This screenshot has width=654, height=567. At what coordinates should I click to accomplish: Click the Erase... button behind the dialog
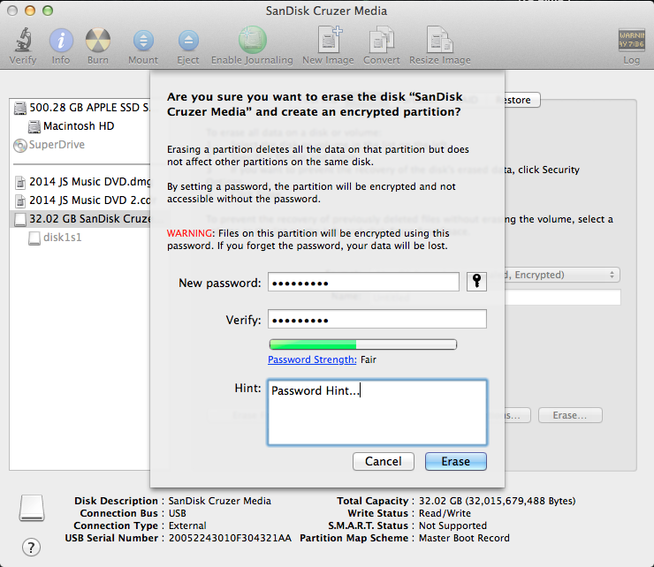pyautogui.click(x=570, y=415)
